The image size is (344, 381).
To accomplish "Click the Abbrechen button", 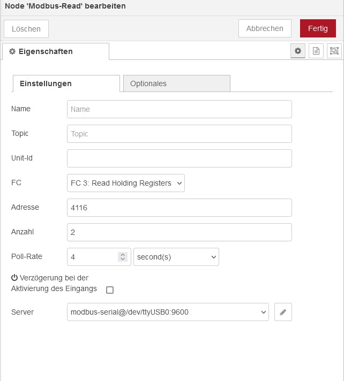I will coord(265,28).
